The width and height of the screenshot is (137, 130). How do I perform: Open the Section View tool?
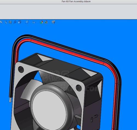pyautogui.click(x=10, y=22)
